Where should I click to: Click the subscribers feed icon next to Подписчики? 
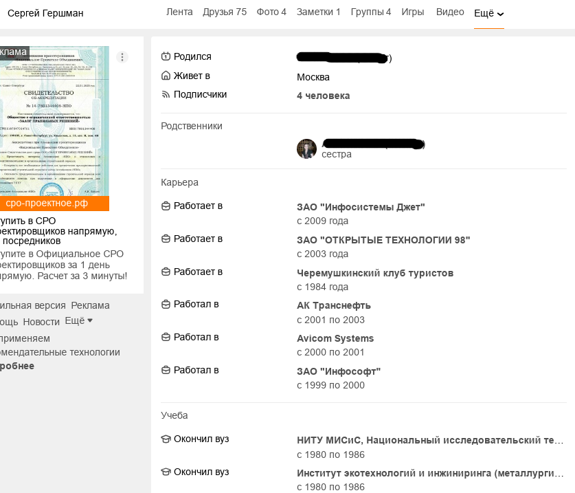pos(166,95)
